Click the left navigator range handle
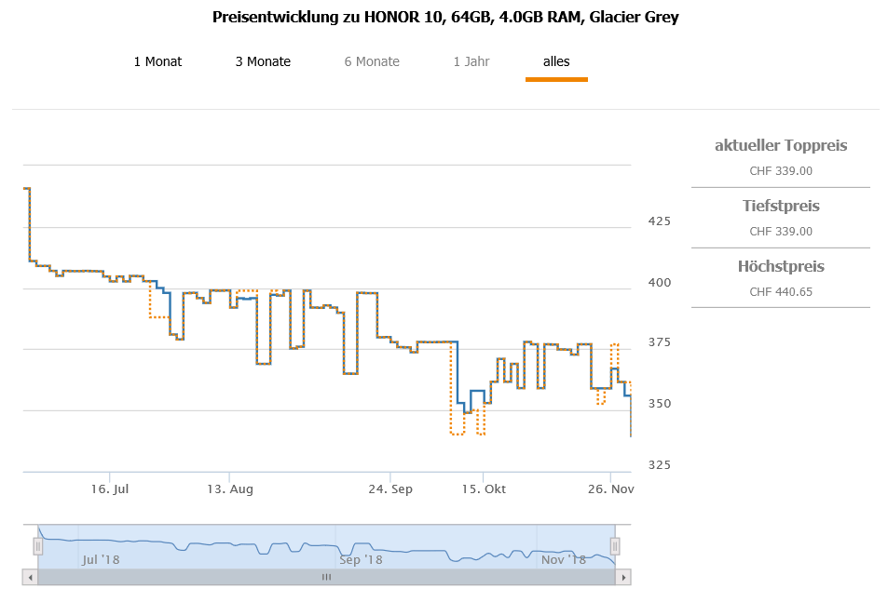 [38, 546]
